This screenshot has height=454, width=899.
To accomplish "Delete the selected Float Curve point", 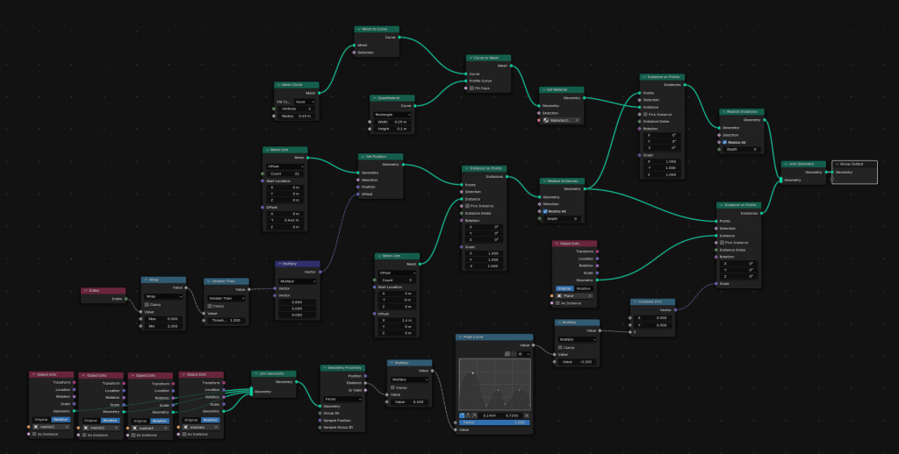I will [x=528, y=415].
